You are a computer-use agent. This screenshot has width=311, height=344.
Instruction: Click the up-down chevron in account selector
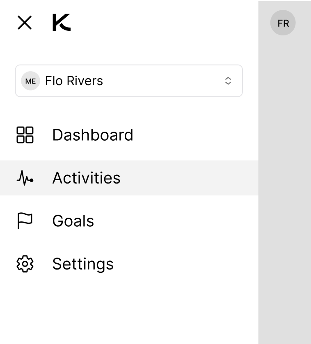(x=228, y=81)
